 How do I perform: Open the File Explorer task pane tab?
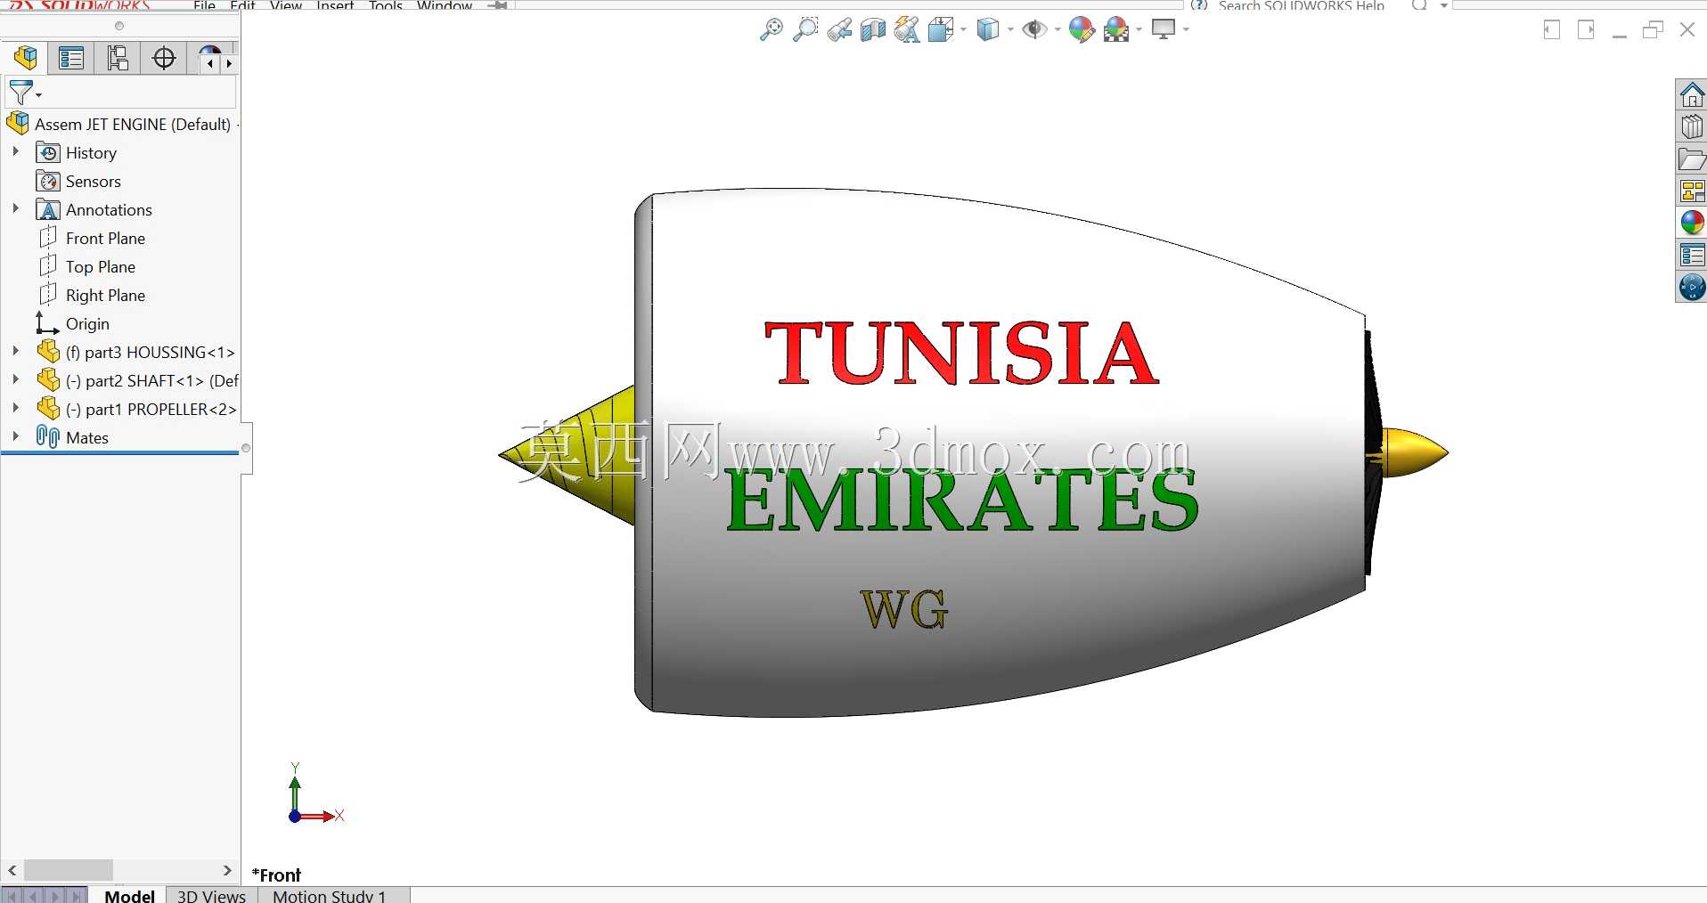coord(1692,159)
